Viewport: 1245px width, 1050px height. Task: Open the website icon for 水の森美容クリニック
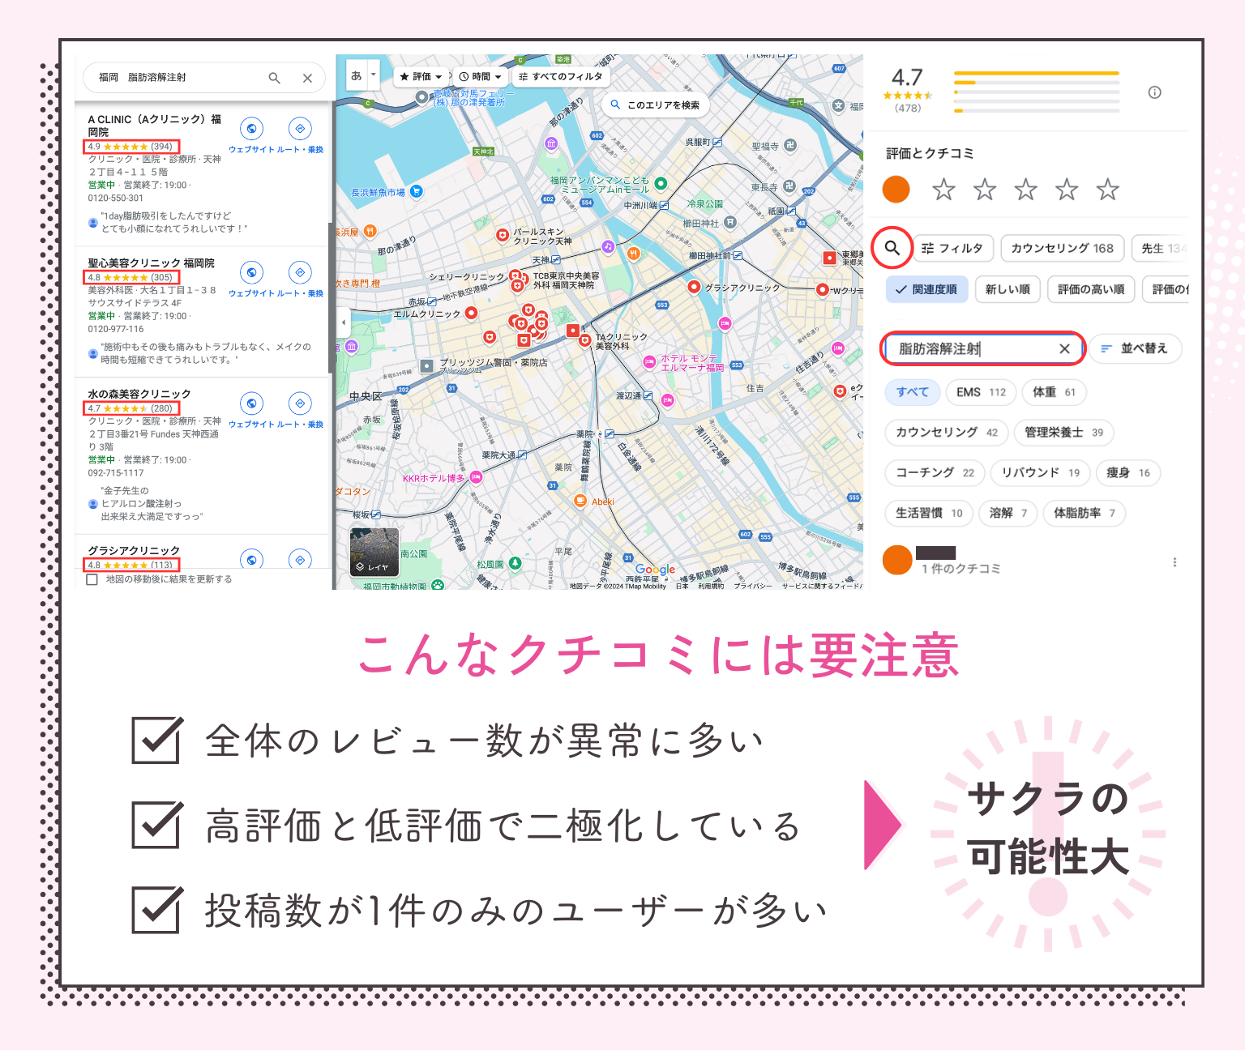click(x=251, y=403)
